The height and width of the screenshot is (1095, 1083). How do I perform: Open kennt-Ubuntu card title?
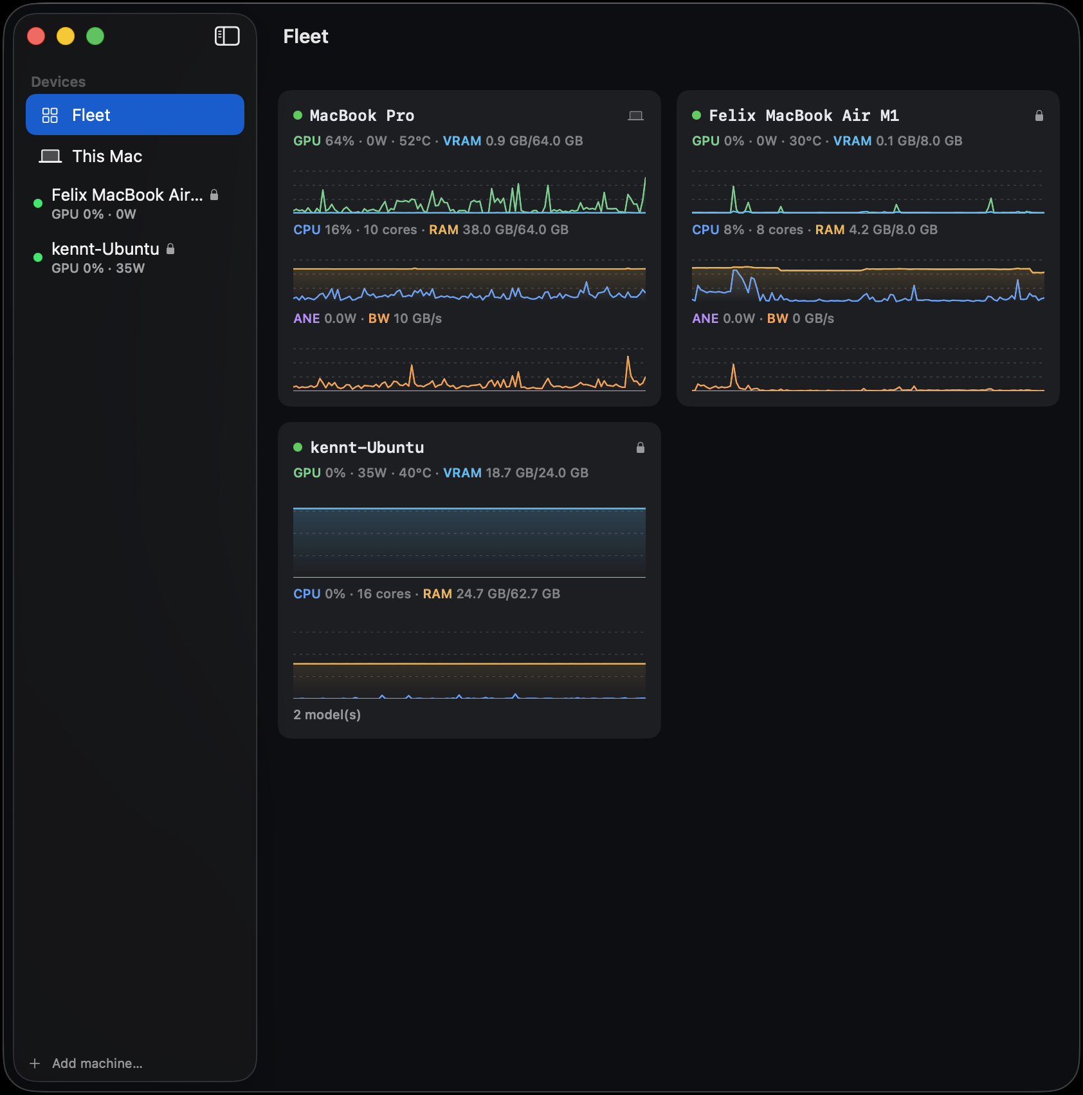pos(367,448)
